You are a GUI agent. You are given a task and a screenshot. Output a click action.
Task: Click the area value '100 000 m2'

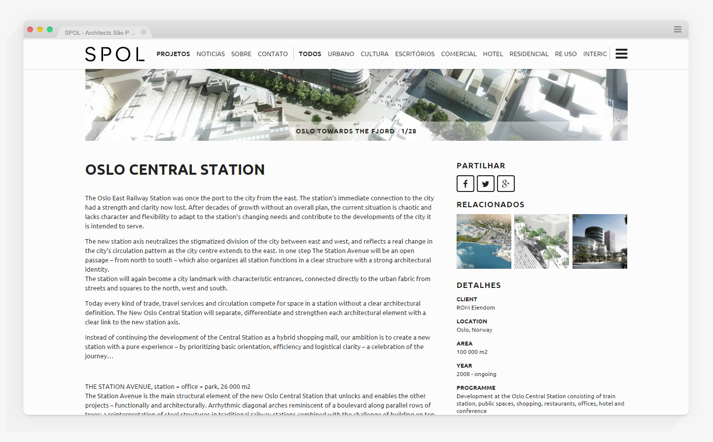(x=472, y=352)
